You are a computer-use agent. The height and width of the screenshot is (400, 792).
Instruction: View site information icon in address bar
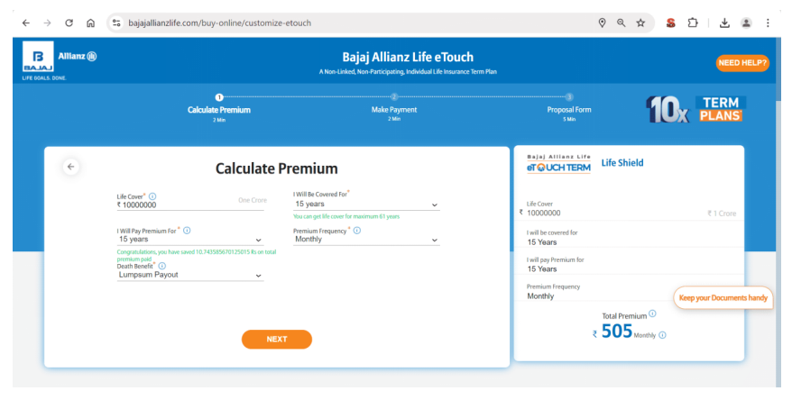click(116, 23)
